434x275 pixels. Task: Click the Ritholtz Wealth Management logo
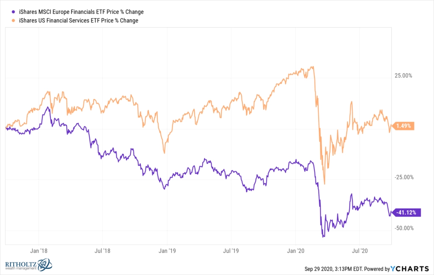pyautogui.click(x=28, y=265)
